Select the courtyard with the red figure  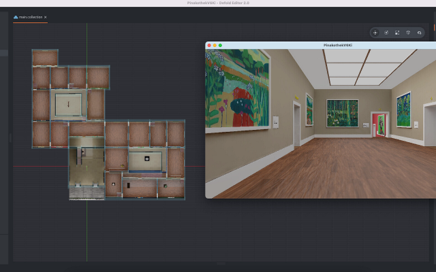(x=68, y=104)
